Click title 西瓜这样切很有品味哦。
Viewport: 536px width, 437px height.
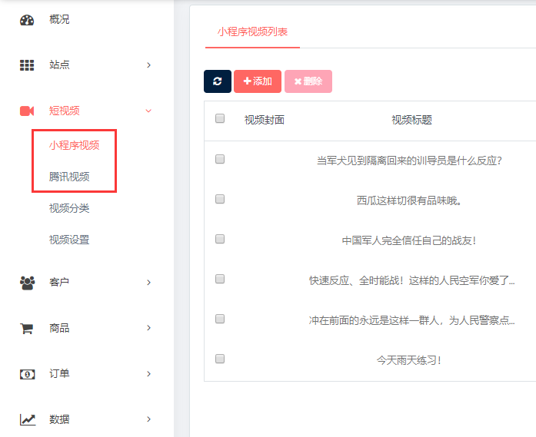click(409, 200)
